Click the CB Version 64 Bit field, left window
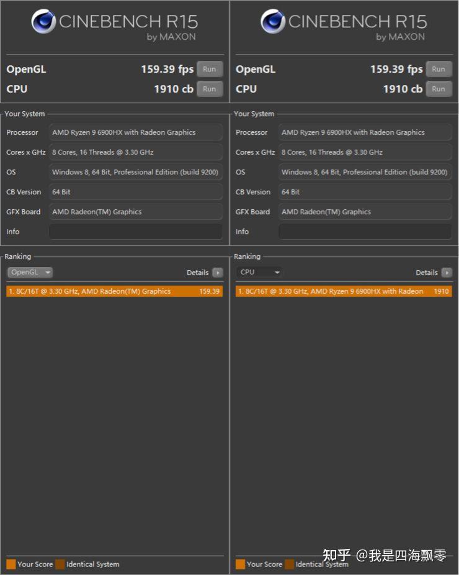This screenshot has width=459, height=575. tap(136, 192)
